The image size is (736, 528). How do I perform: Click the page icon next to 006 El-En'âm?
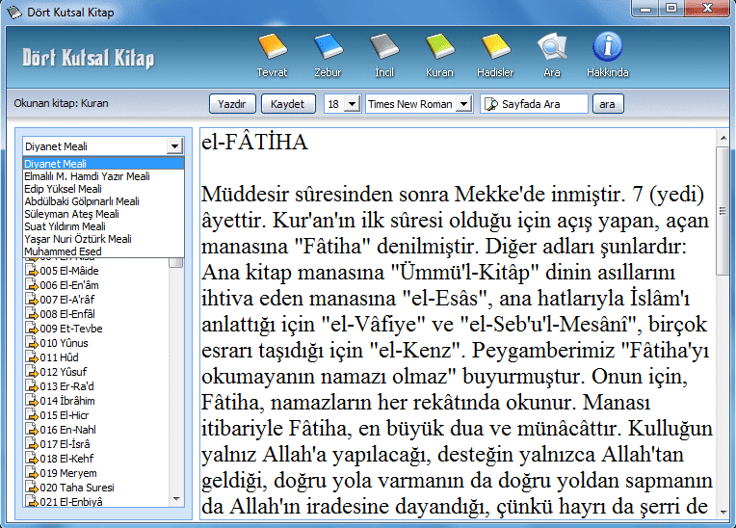(32, 285)
